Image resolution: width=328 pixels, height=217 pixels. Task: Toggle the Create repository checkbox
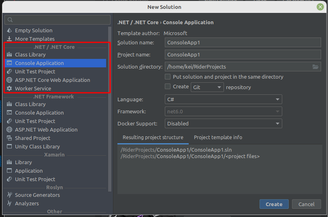click(x=168, y=86)
